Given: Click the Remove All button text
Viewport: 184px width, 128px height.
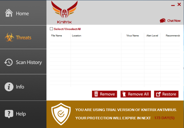Looking at the screenshot, I should click(138, 94).
